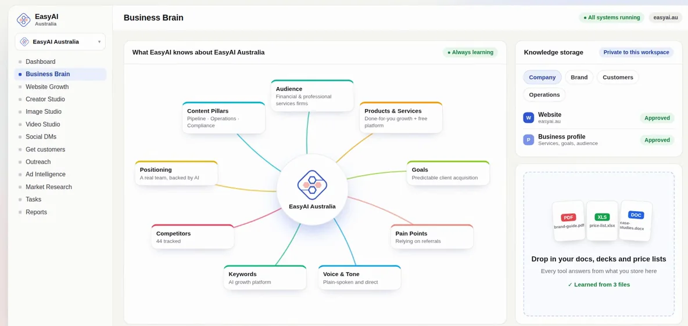
Task: Click the Website source W icon
Action: click(529, 118)
